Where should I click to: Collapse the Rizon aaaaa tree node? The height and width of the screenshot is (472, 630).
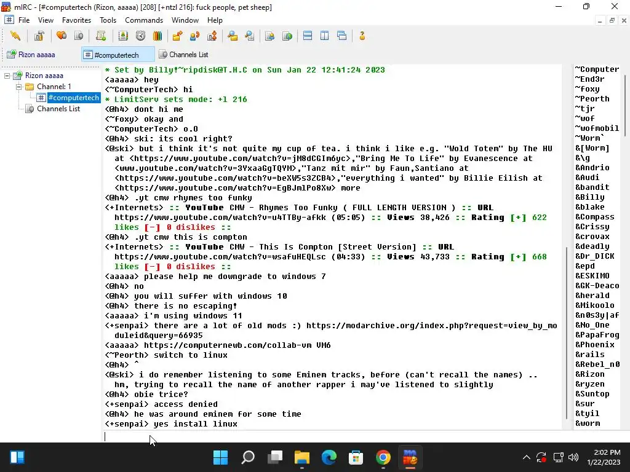point(7,76)
